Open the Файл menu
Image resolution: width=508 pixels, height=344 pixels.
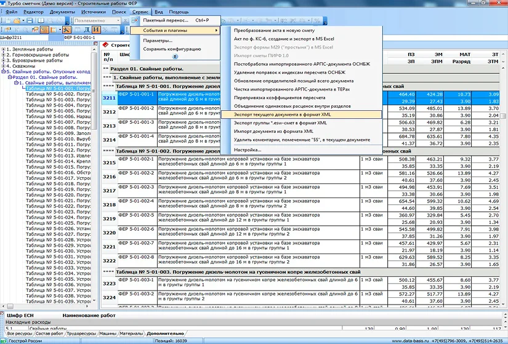point(11,12)
